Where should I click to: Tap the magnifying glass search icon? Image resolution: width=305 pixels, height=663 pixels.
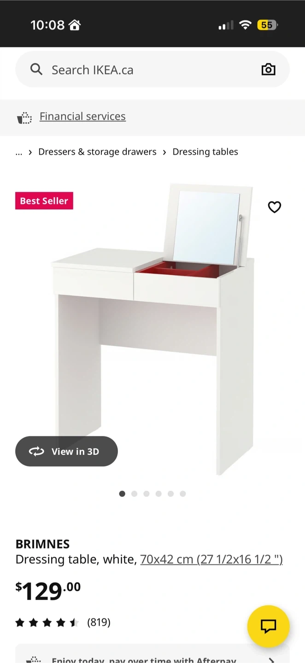(x=36, y=70)
